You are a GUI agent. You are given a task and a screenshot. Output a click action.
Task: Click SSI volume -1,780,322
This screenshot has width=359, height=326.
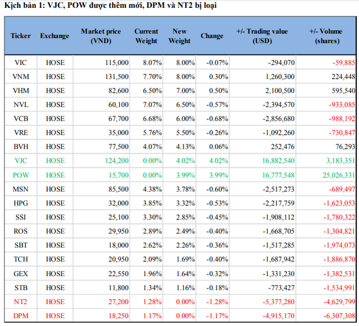339,217
